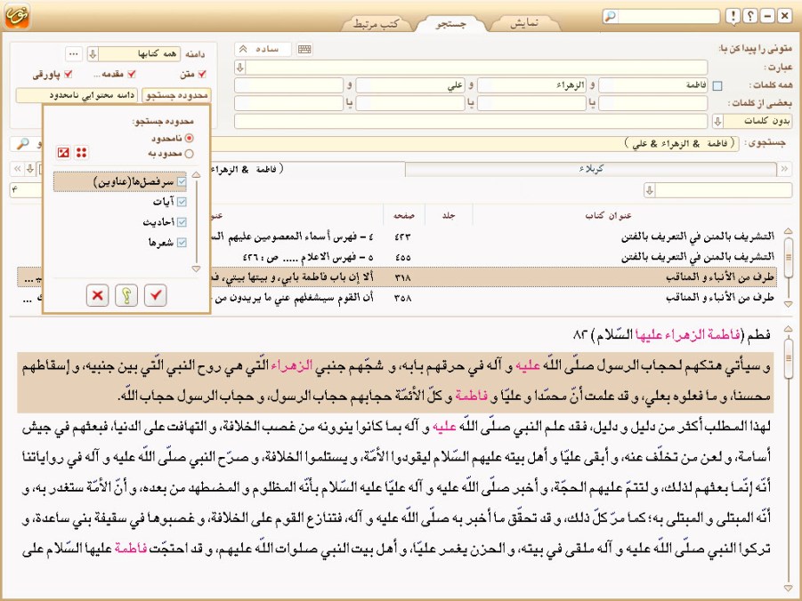Open the virtual keyboard icon

304,49
